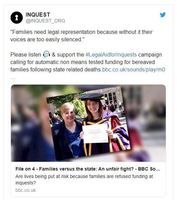Visit the @INQUEST_ORG handle

(45, 21)
